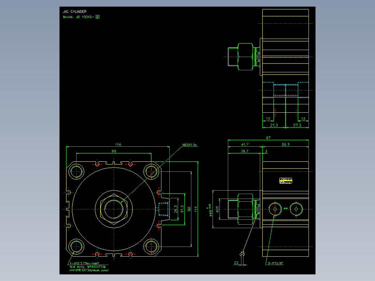The height and width of the screenshot is (281, 375).
Task: Select the 41.7 dimension value
Action: click(x=245, y=144)
